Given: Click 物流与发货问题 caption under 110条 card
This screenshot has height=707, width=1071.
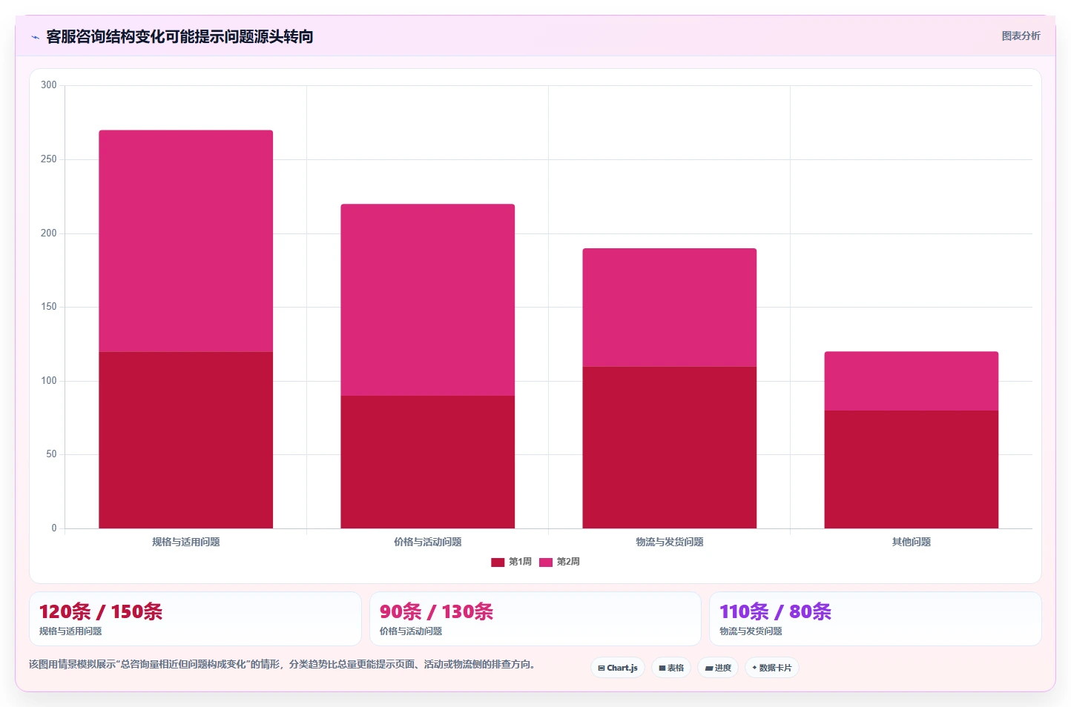Looking at the screenshot, I should point(751,631).
